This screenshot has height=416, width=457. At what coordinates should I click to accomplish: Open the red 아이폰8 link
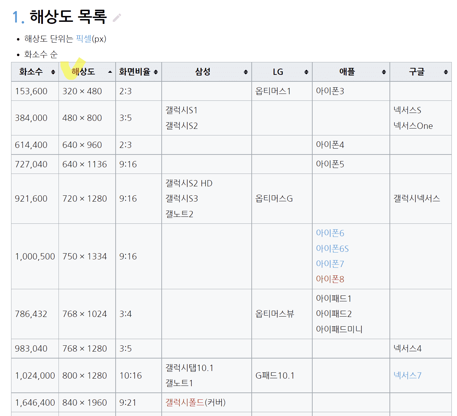330,279
